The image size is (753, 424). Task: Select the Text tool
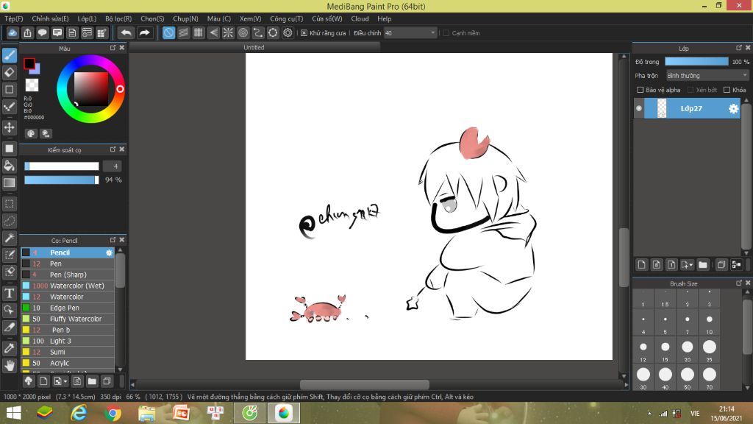(x=9, y=293)
